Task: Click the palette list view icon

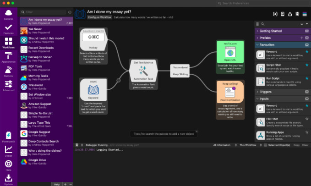Action: [x=257, y=24]
